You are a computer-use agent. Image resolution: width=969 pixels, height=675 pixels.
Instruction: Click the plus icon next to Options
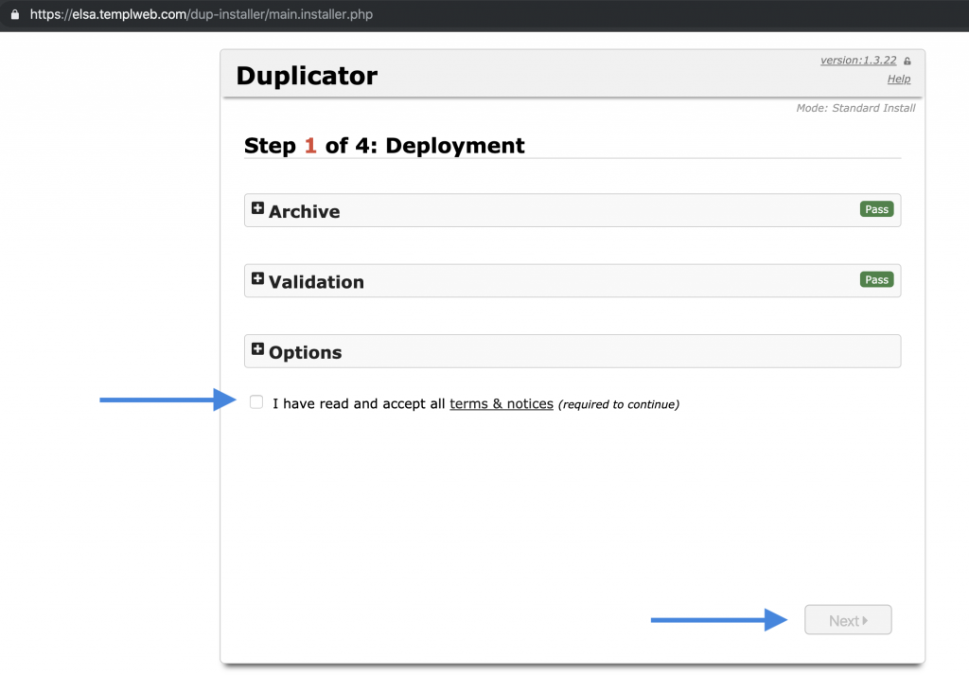click(257, 349)
